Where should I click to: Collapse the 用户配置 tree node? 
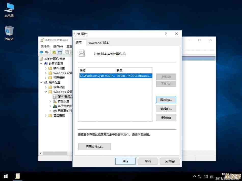point(41,82)
